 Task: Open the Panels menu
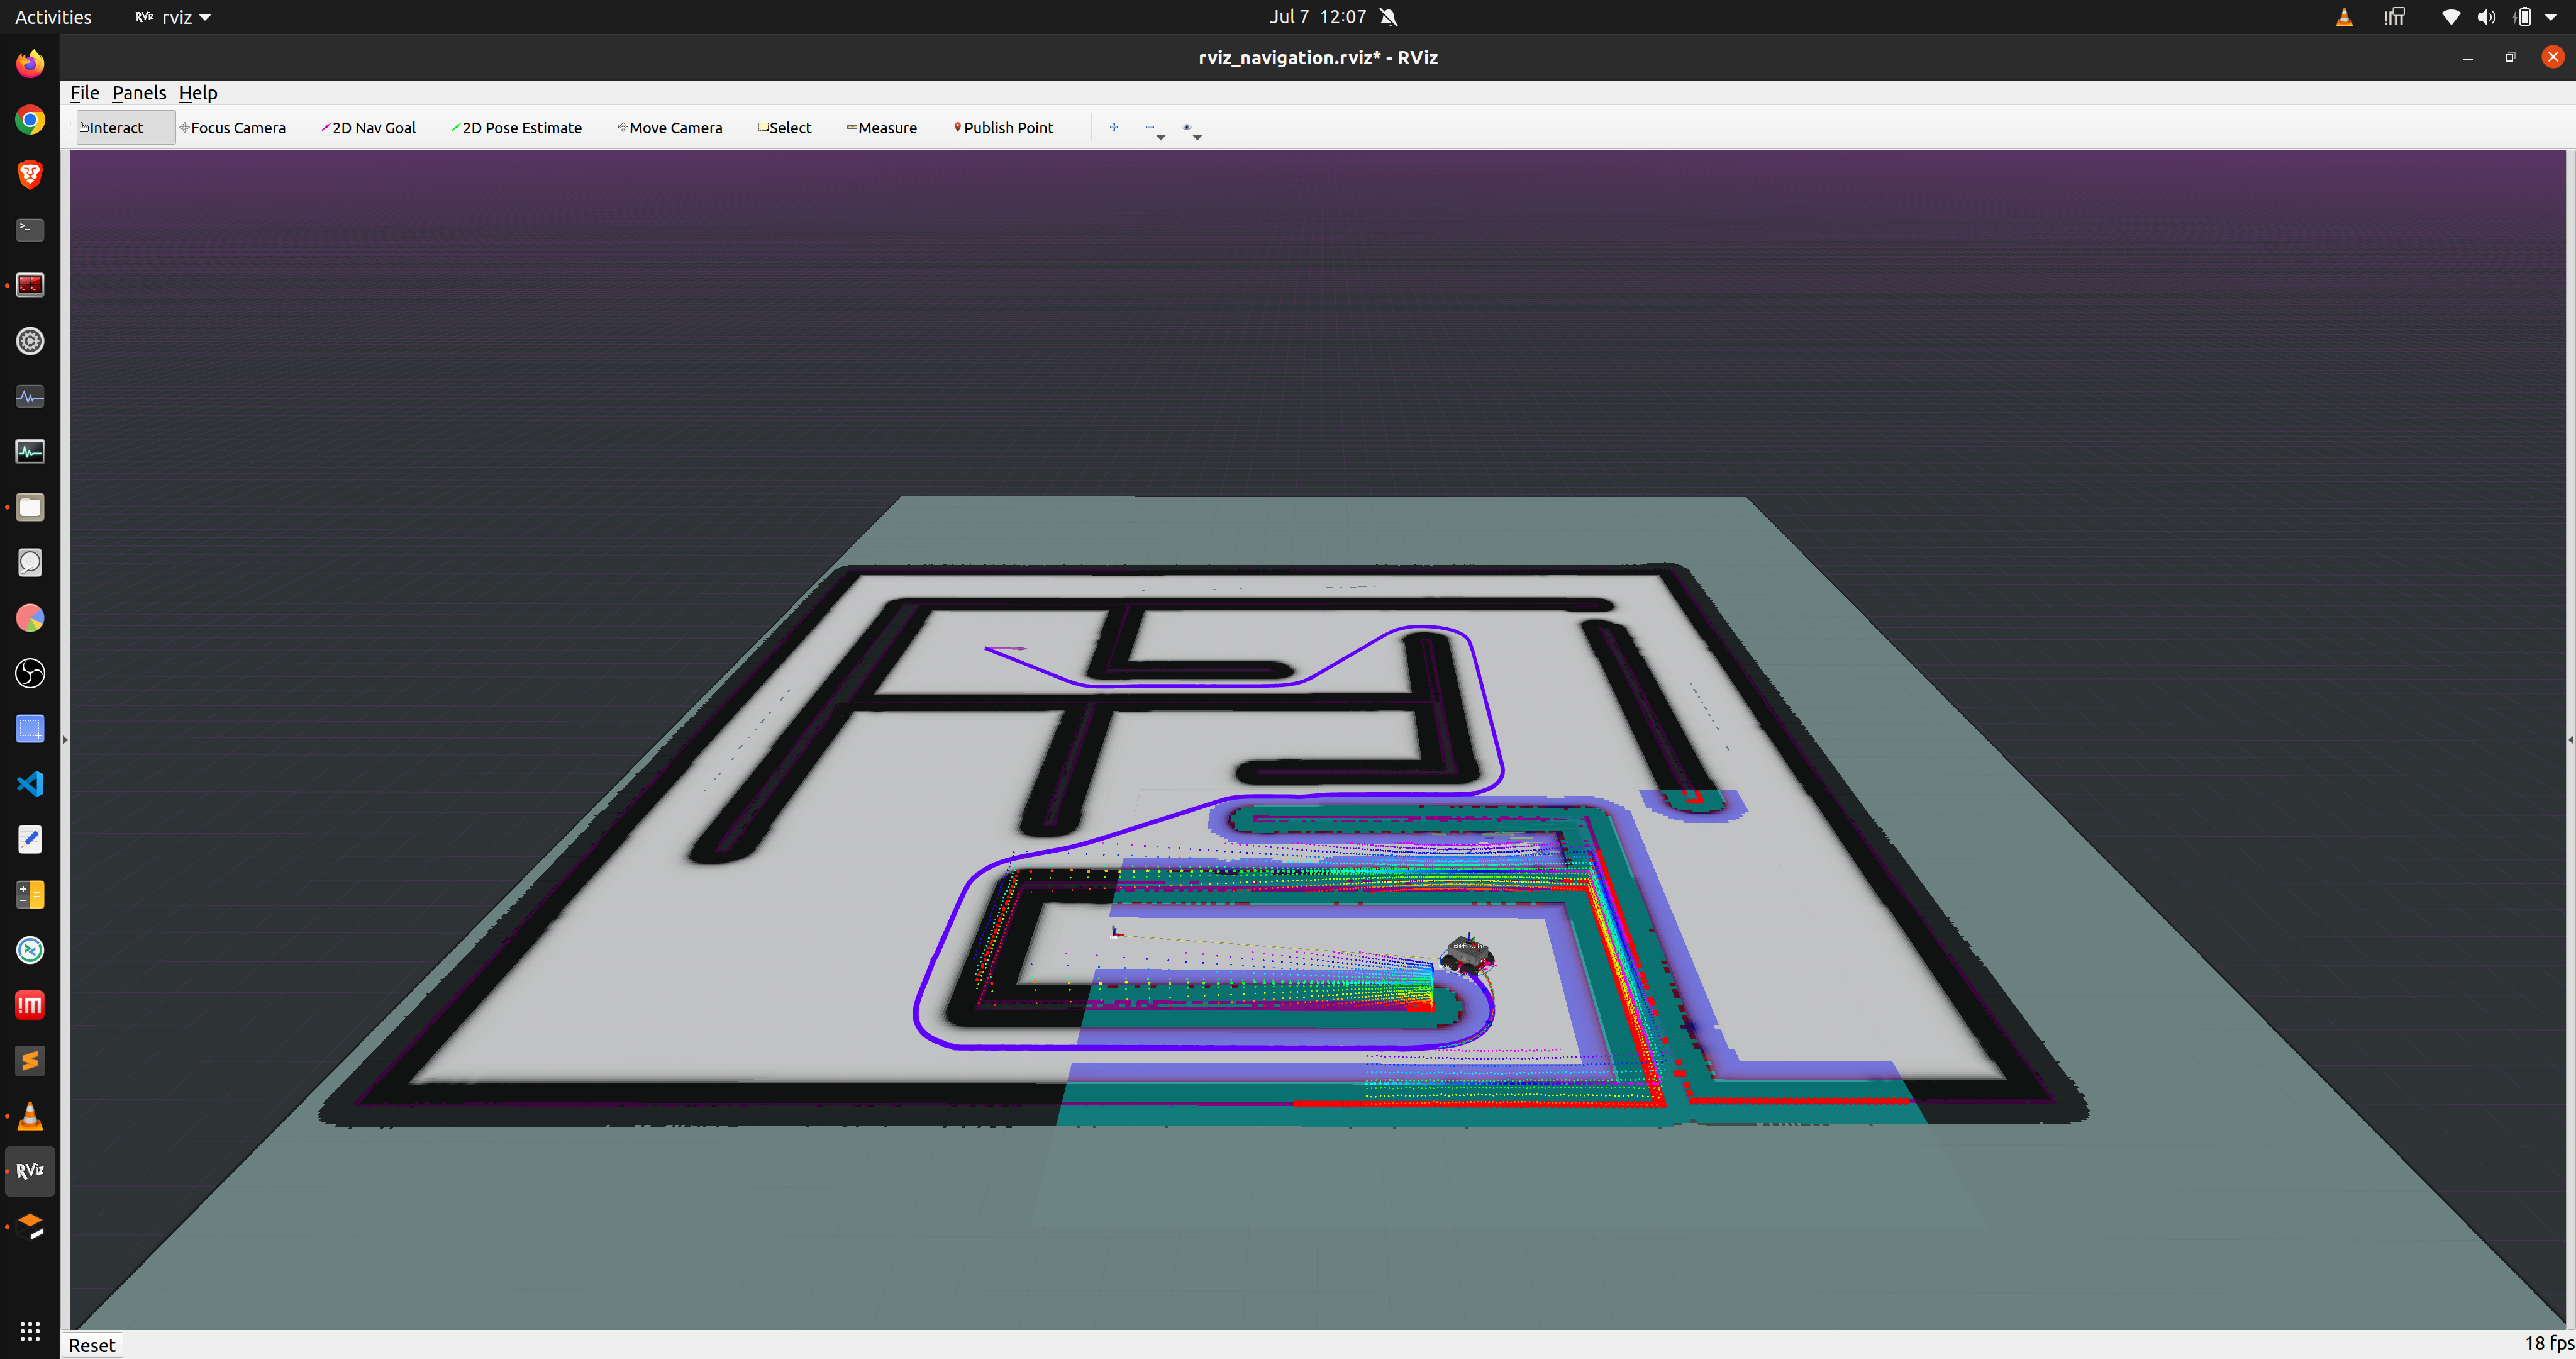(139, 93)
